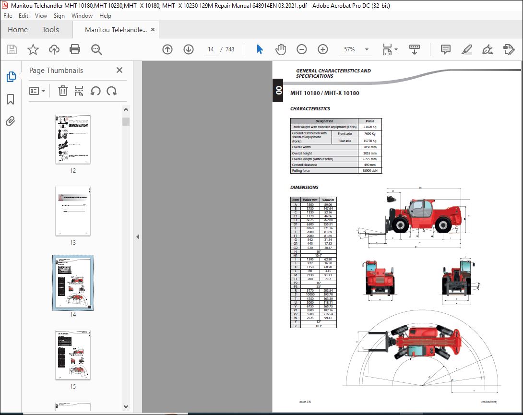The image size is (523, 415).
Task: Click the 'Ground clearance' table row label
Action: click(305, 165)
